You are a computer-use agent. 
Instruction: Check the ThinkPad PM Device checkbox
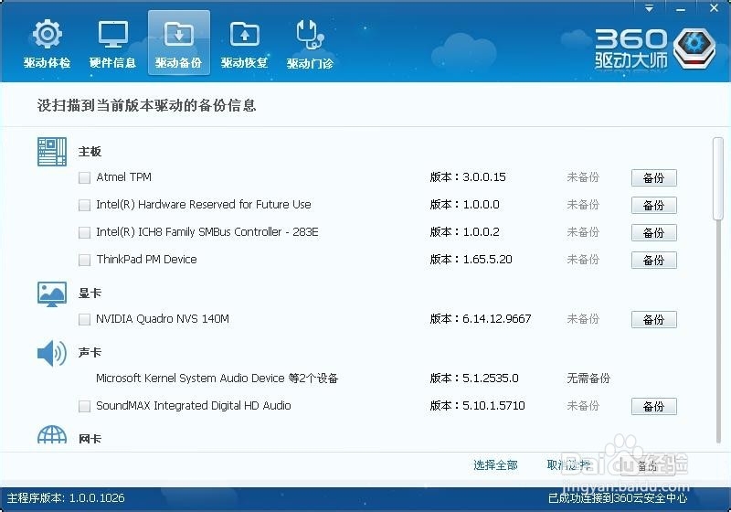coord(84,260)
